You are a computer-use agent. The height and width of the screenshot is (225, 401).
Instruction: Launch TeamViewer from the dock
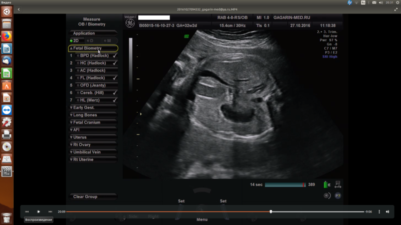pos(7,110)
